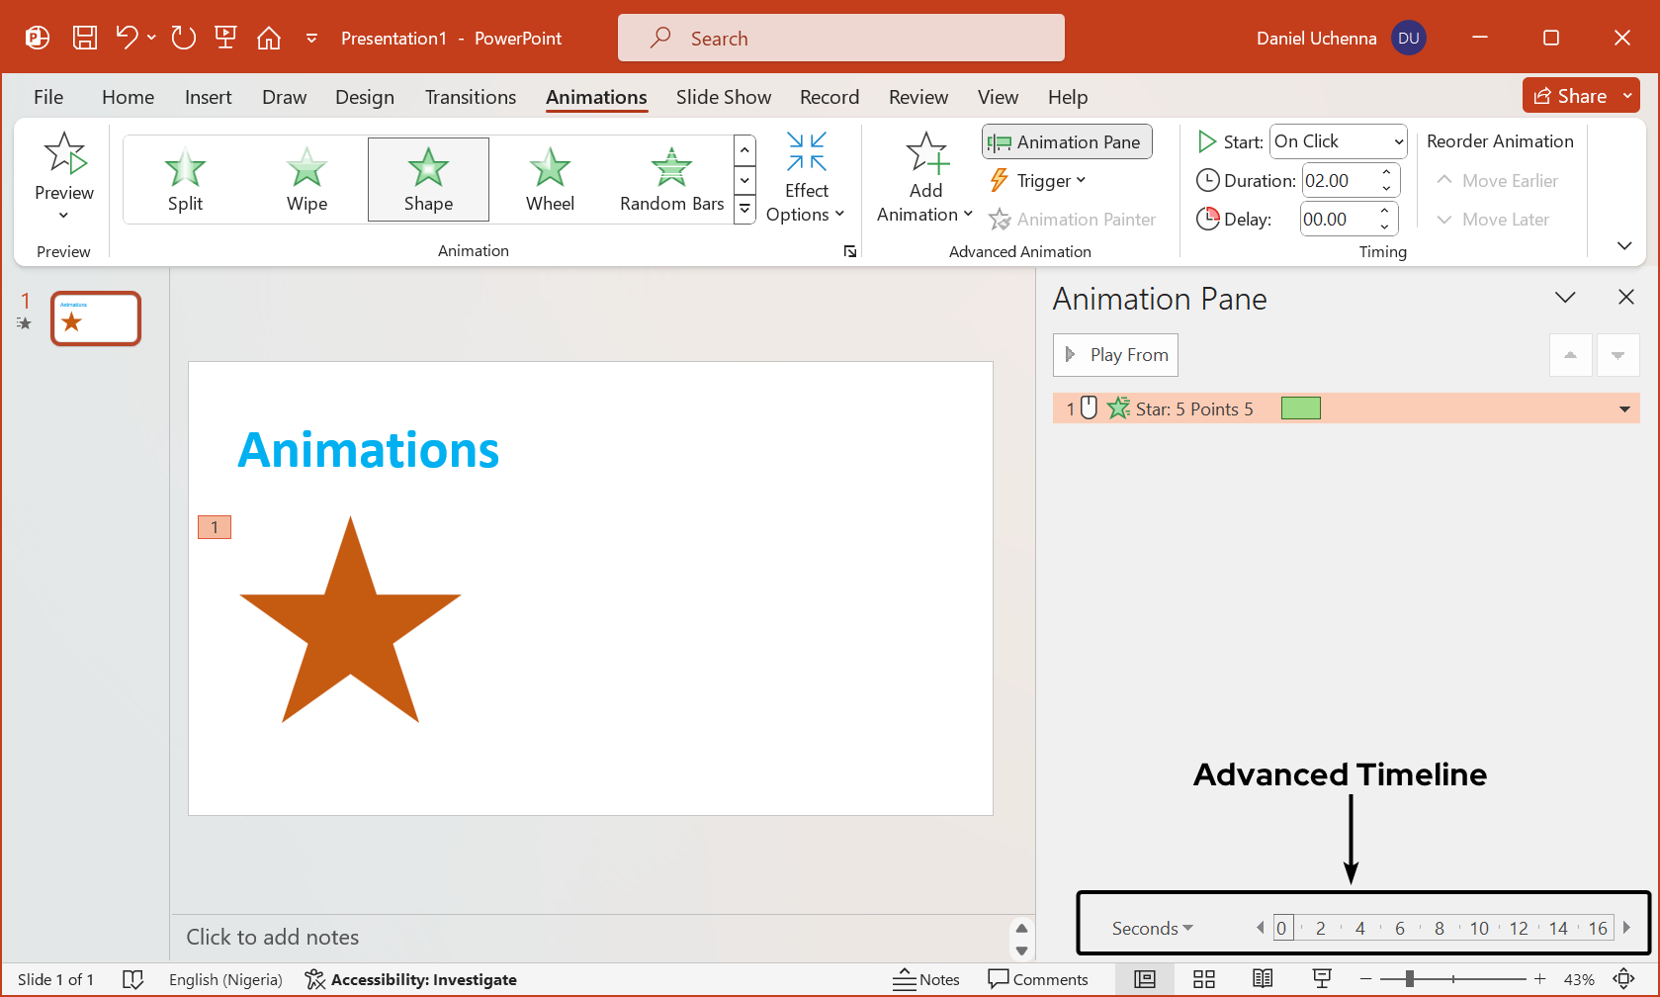Open Reading View from status bar
Image resolution: width=1660 pixels, height=997 pixels.
pos(1263,979)
